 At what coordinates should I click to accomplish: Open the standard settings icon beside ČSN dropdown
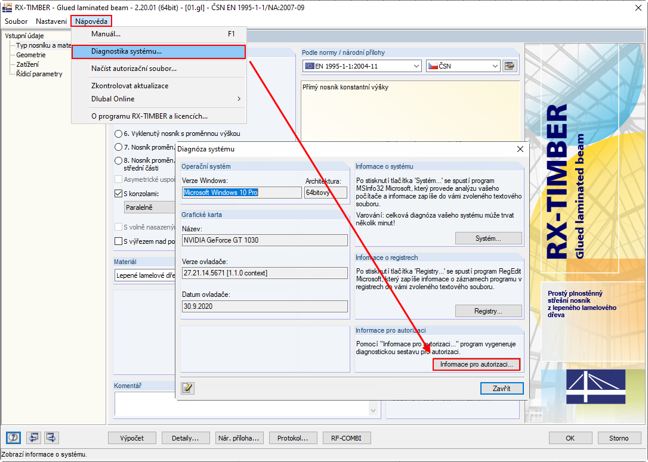510,66
